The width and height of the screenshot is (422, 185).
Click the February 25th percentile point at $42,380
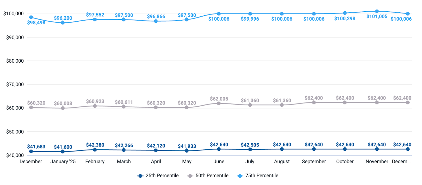95,150
